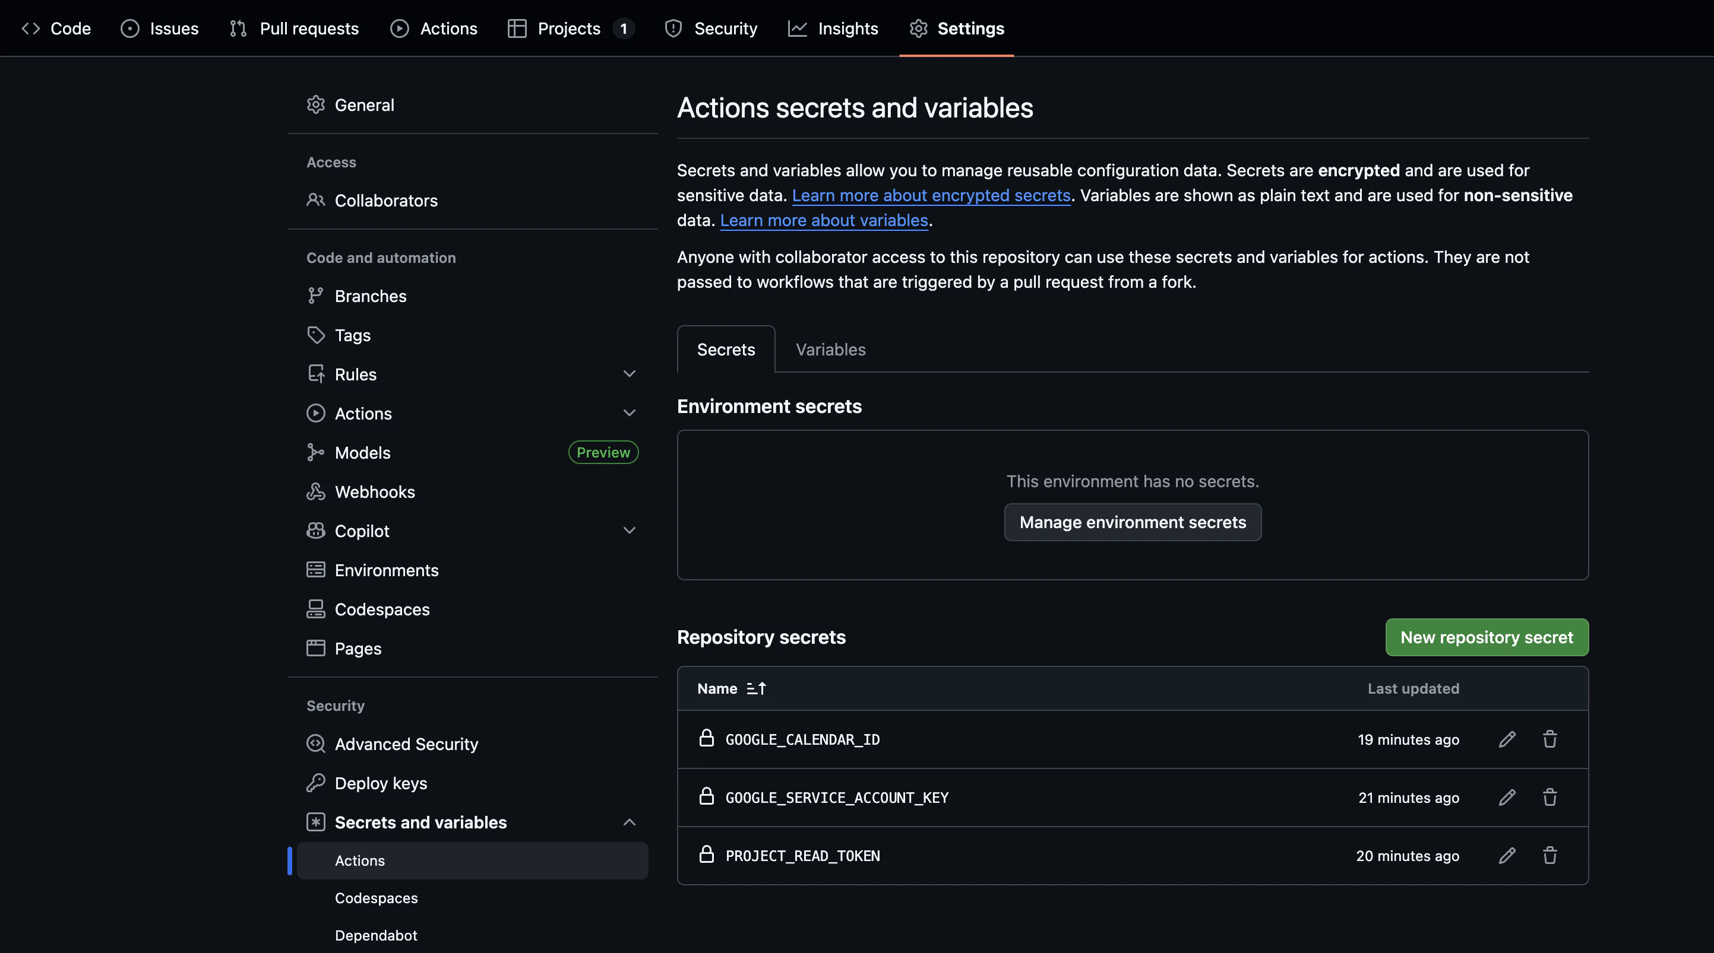Open the Issues tab
Image resolution: width=1714 pixels, height=953 pixels.
pos(160,28)
